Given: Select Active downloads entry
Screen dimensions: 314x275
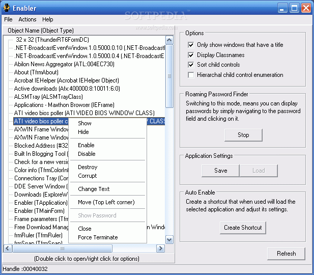Looking at the screenshot, I should pos(67,89).
